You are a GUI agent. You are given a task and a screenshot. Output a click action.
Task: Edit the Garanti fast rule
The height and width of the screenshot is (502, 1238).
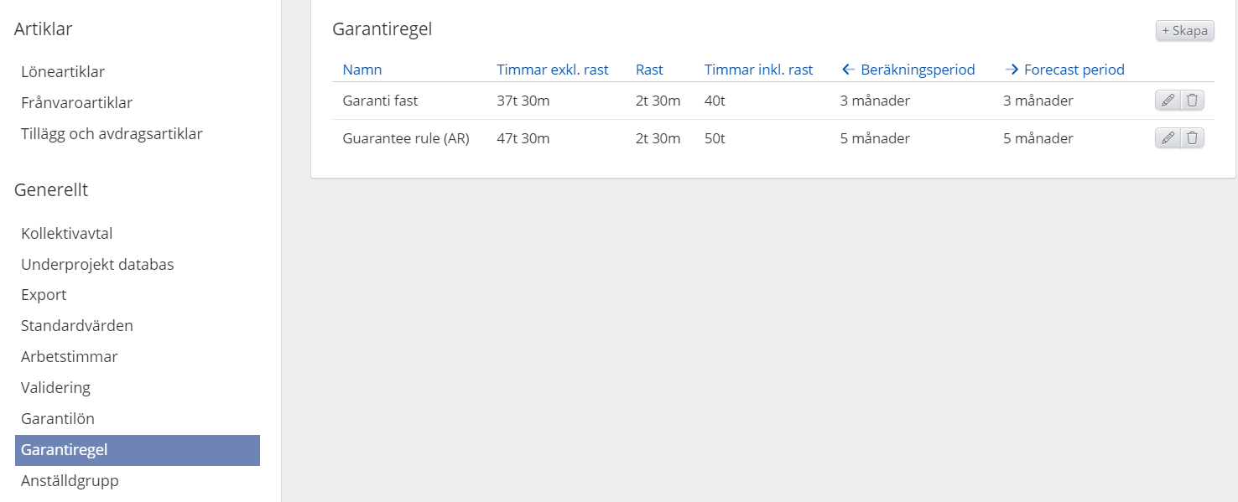[1168, 101]
